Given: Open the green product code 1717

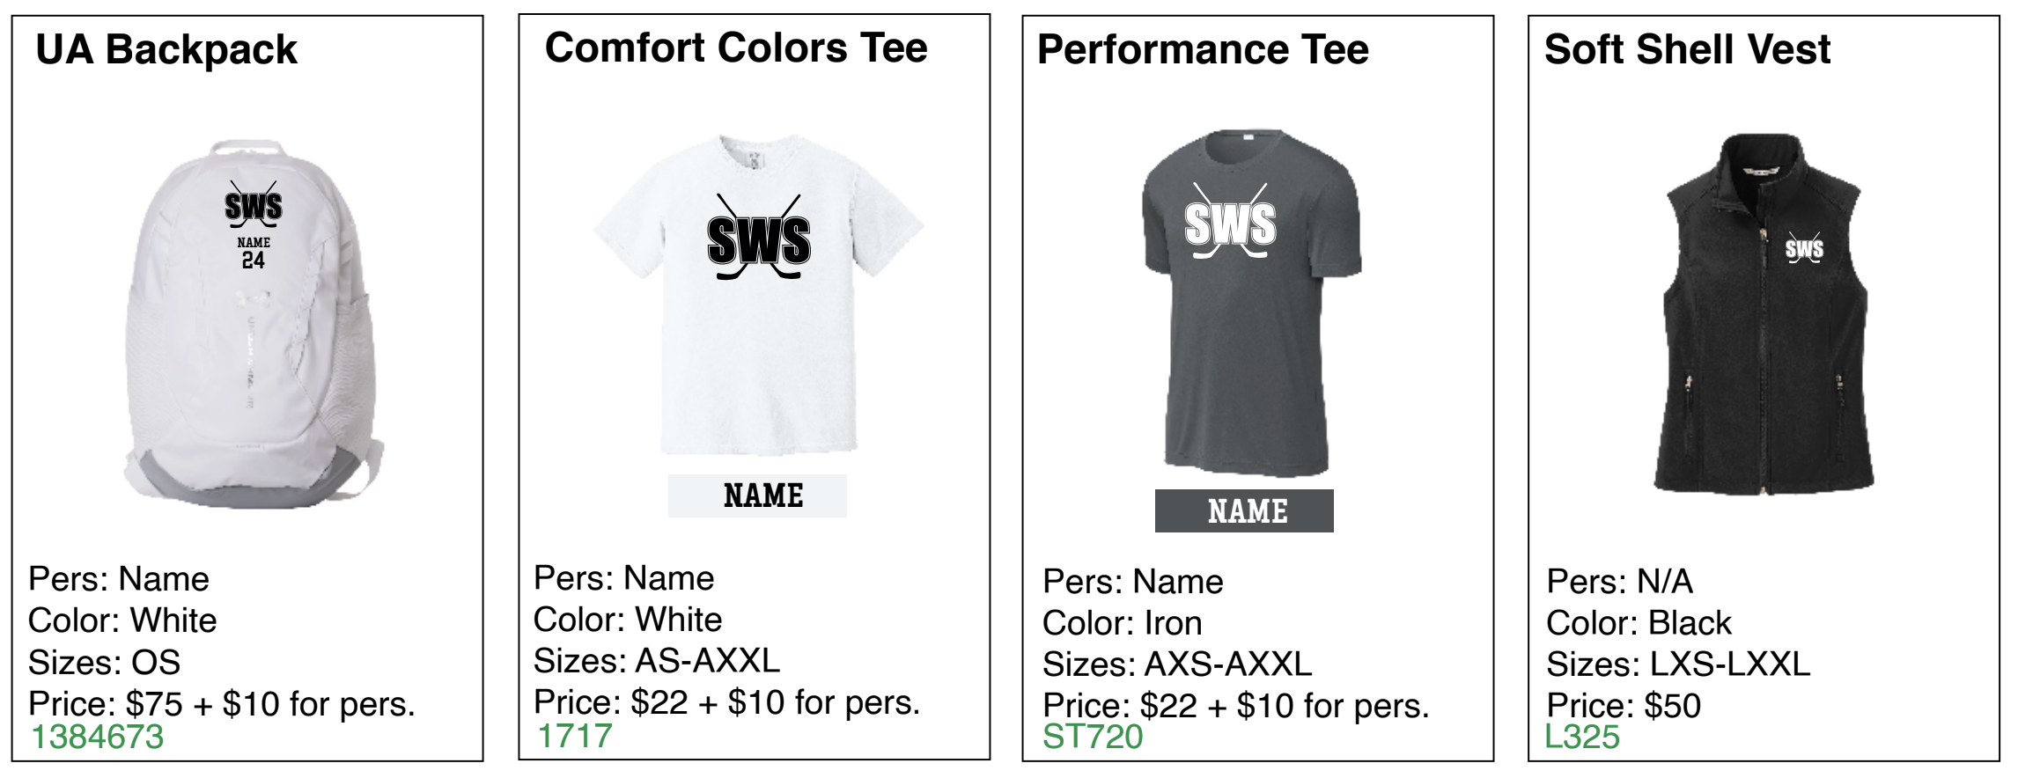Looking at the screenshot, I should pos(574,736).
